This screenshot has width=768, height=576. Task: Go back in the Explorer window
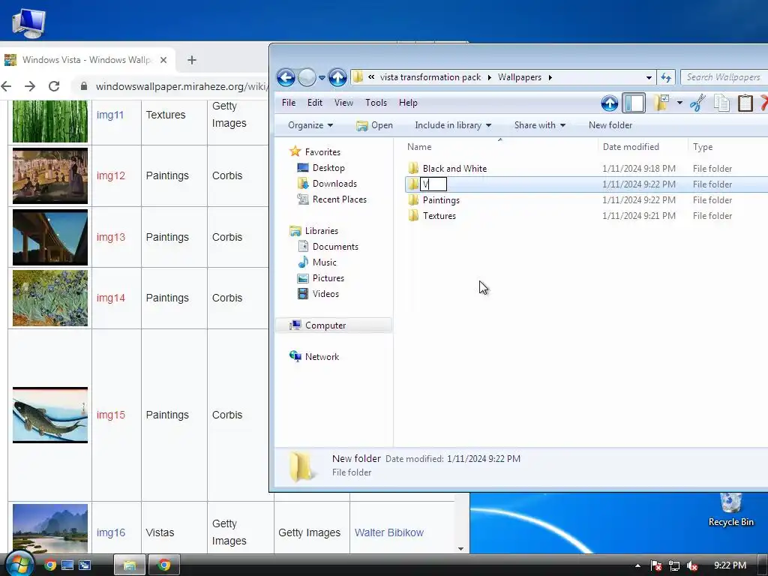coord(286,77)
